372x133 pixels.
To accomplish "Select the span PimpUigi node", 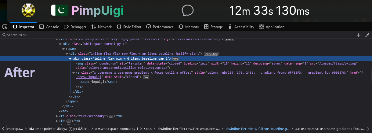I will click(98, 82).
